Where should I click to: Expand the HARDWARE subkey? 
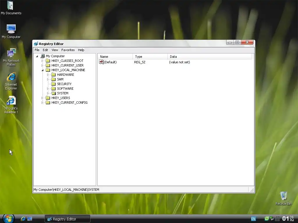48,75
